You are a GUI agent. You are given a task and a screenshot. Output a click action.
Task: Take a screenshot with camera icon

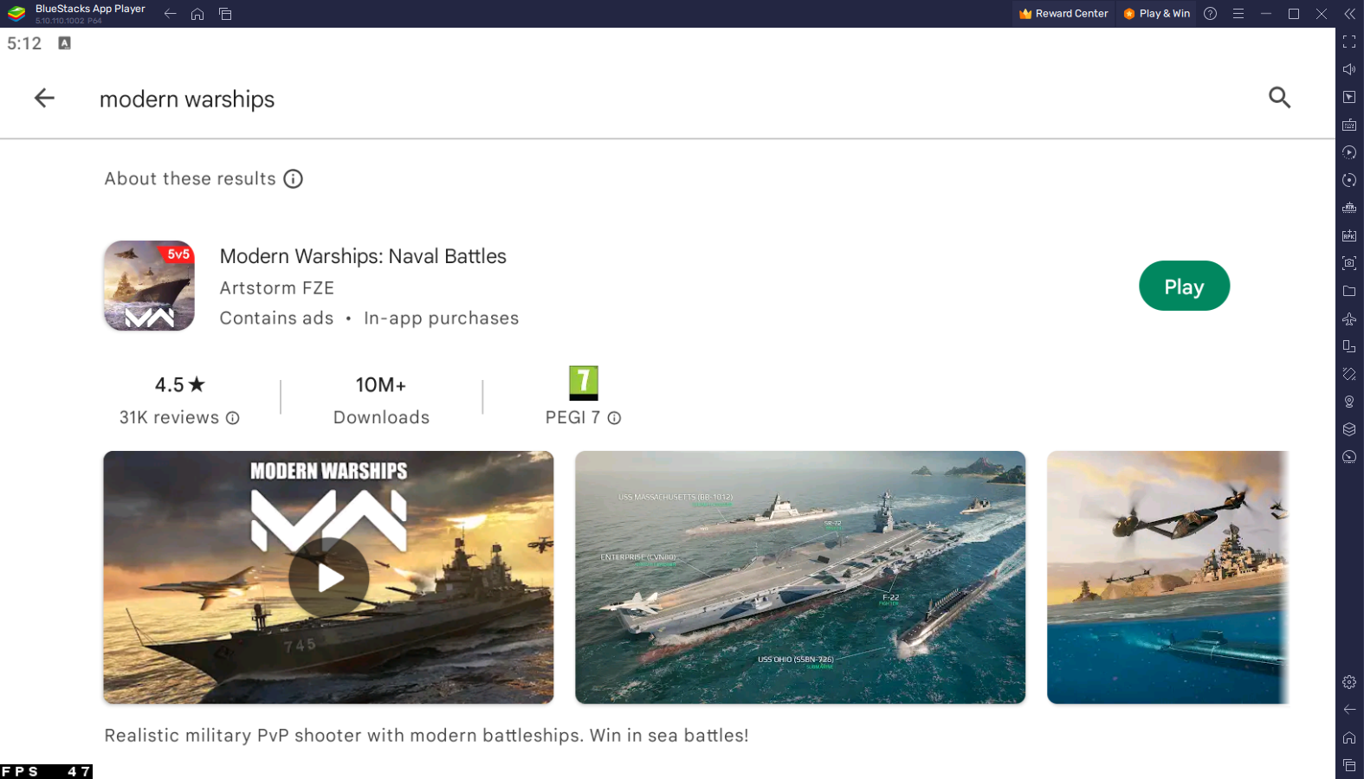1349,263
